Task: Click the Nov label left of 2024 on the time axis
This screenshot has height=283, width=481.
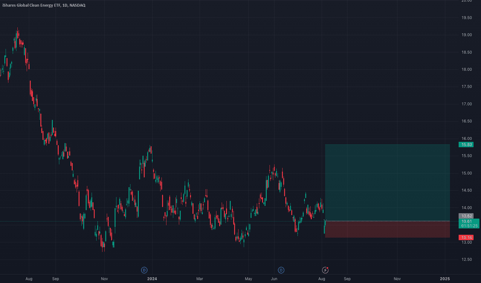Action: pos(104,279)
